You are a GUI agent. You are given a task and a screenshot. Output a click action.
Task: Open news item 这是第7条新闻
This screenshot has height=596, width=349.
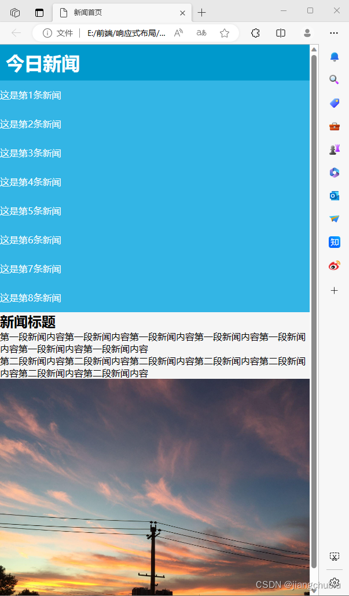[31, 269]
